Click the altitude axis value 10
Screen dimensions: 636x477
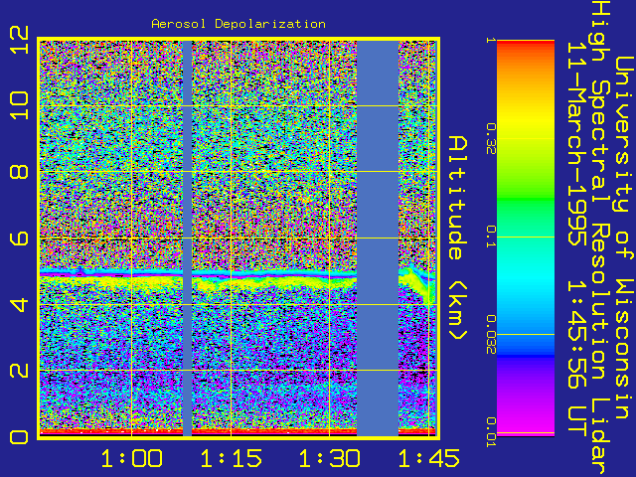coord(20,105)
